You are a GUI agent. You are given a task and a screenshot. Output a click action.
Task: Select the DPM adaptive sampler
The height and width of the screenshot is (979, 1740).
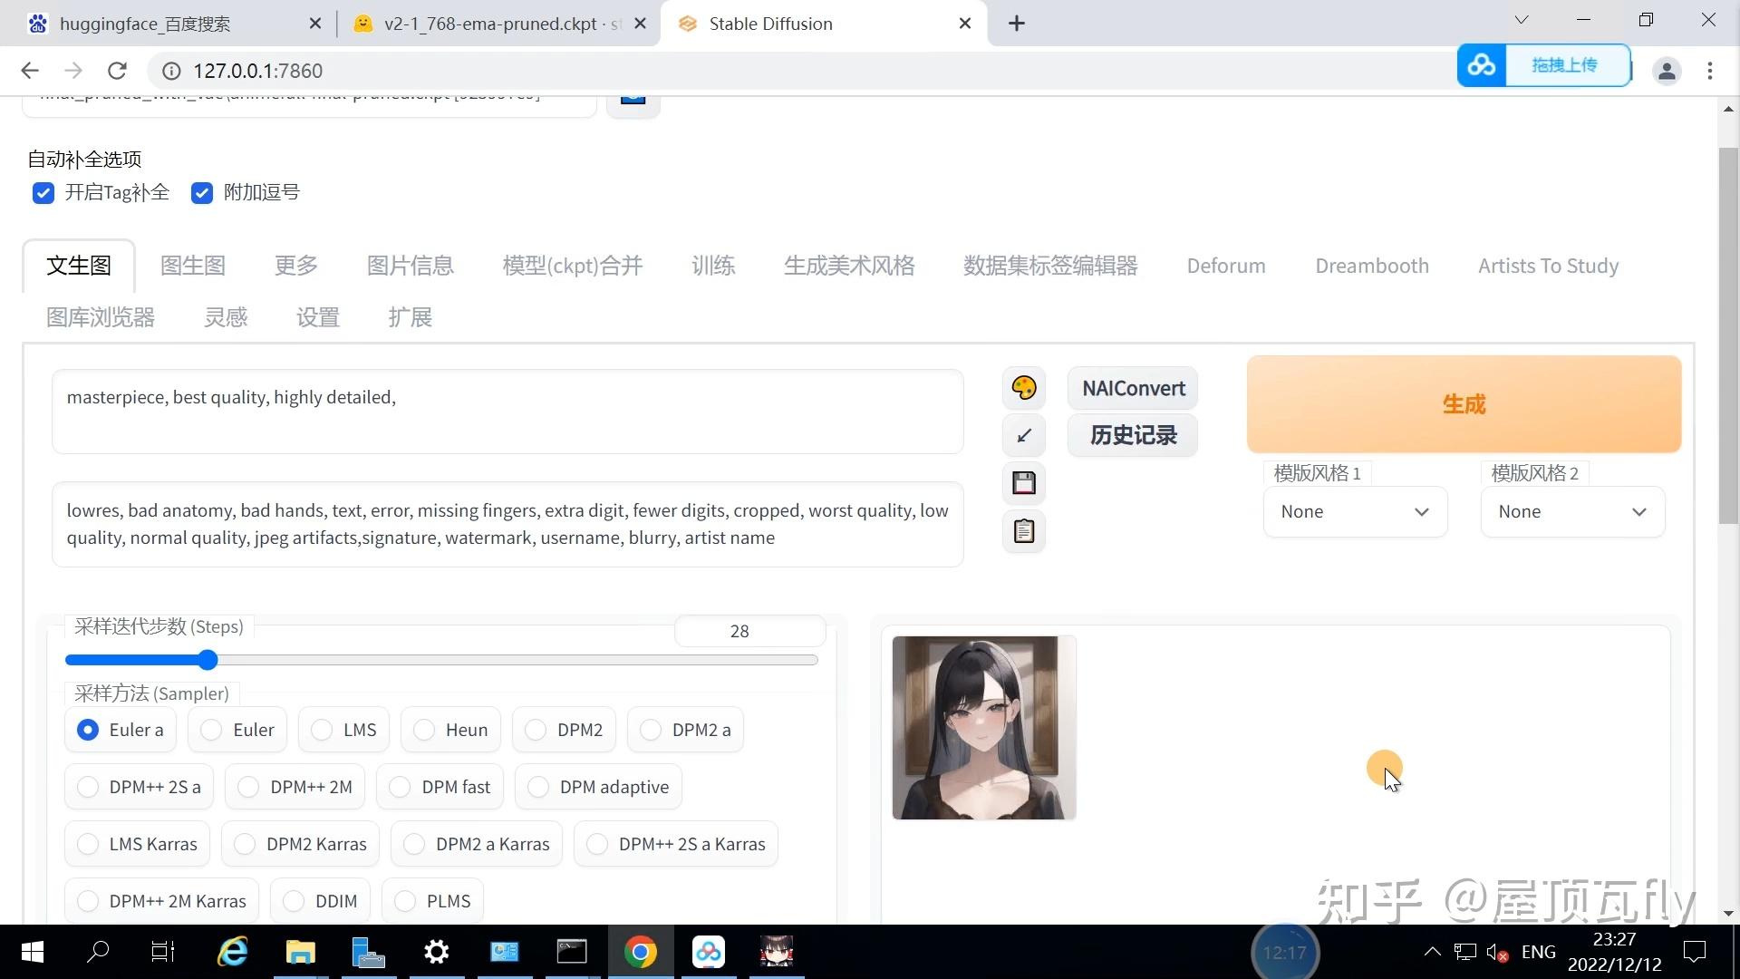point(598,787)
